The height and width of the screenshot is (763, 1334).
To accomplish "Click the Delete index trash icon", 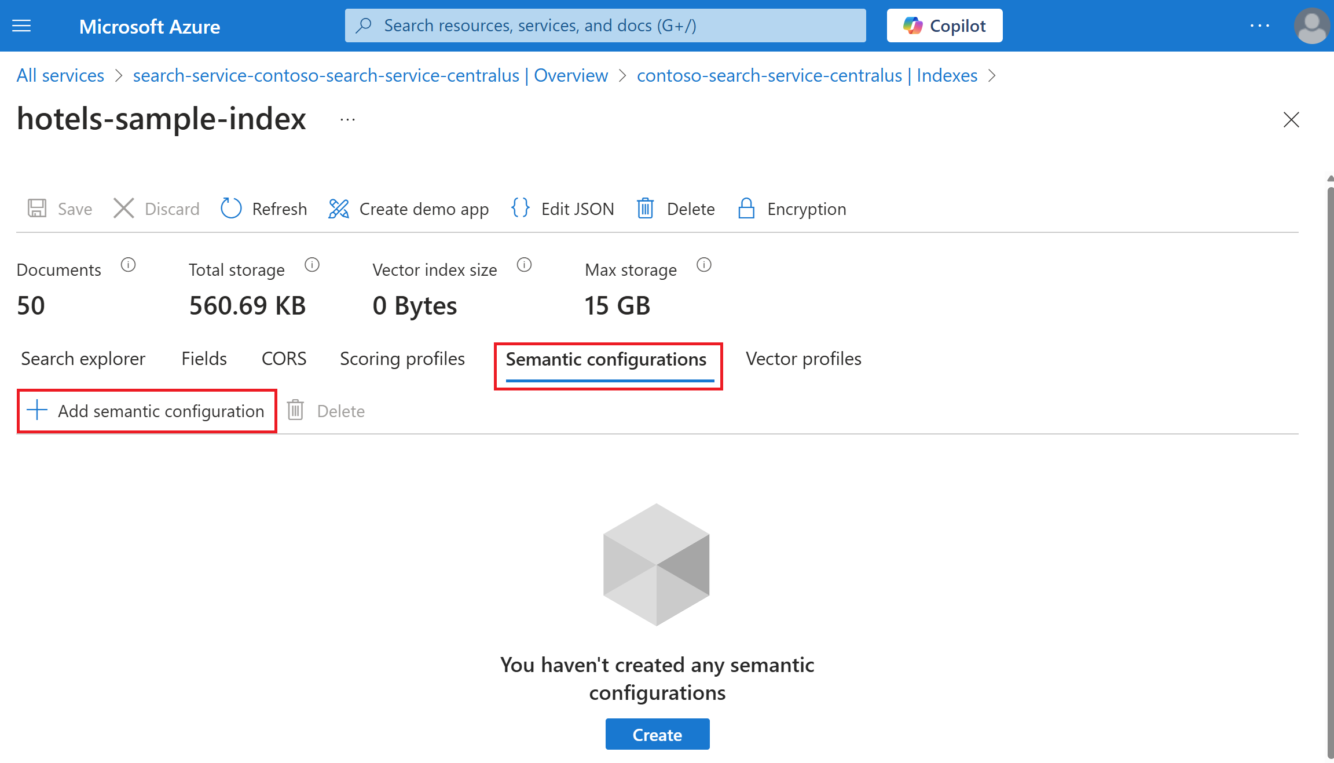I will click(x=646, y=209).
